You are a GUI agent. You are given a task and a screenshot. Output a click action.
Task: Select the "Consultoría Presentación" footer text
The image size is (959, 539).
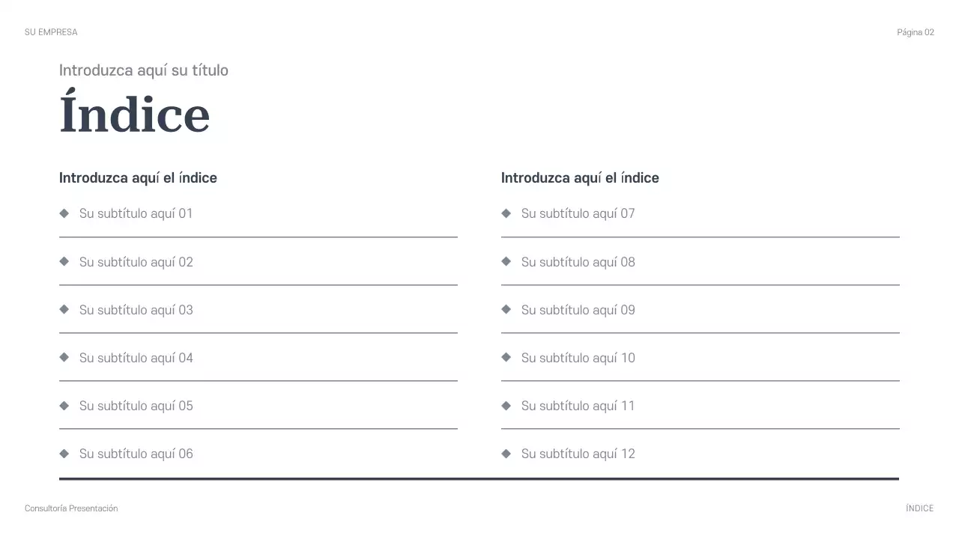[x=71, y=508]
